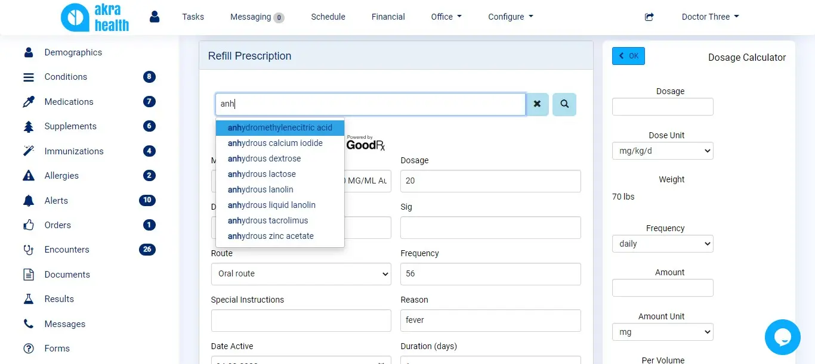Click the Allergies warning triangle icon

click(x=28, y=175)
